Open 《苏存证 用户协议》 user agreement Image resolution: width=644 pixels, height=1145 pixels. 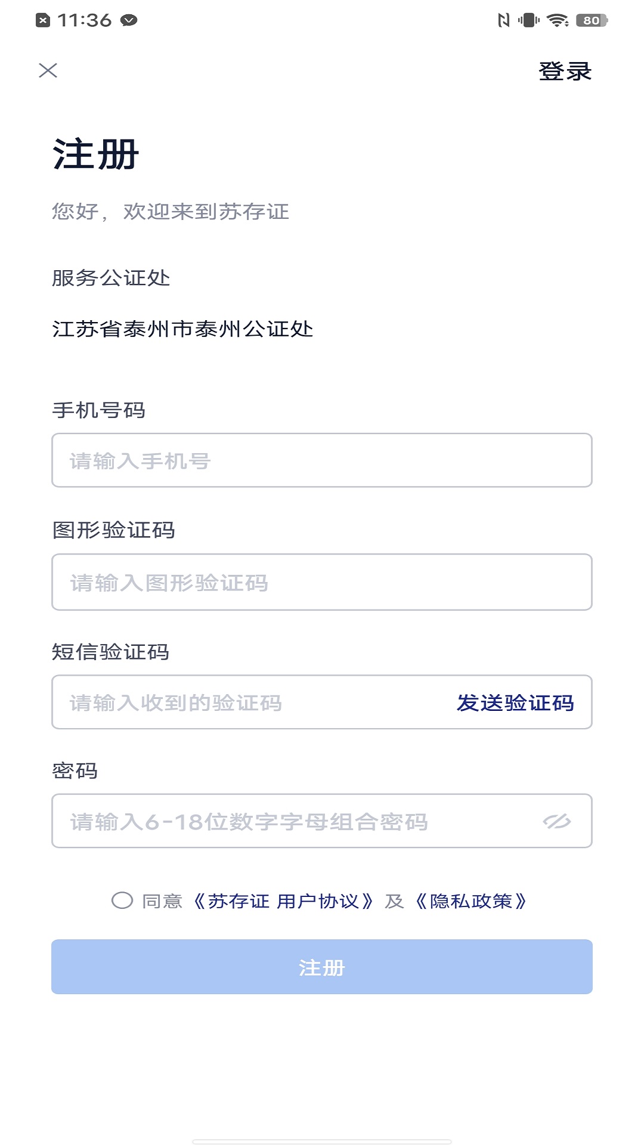(283, 901)
